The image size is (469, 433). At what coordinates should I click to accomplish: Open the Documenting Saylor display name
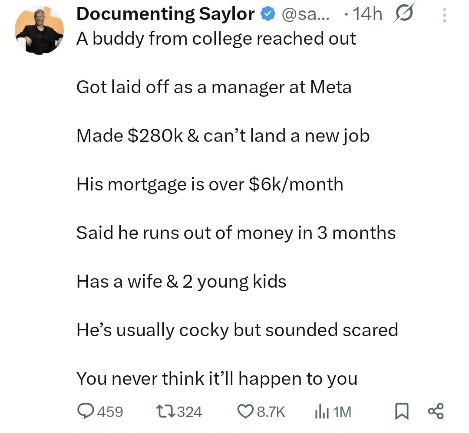pyautogui.click(x=165, y=14)
